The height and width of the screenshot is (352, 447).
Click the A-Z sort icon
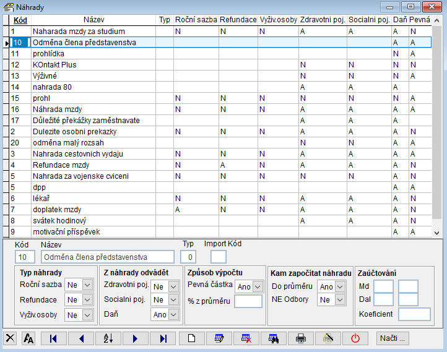108,338
